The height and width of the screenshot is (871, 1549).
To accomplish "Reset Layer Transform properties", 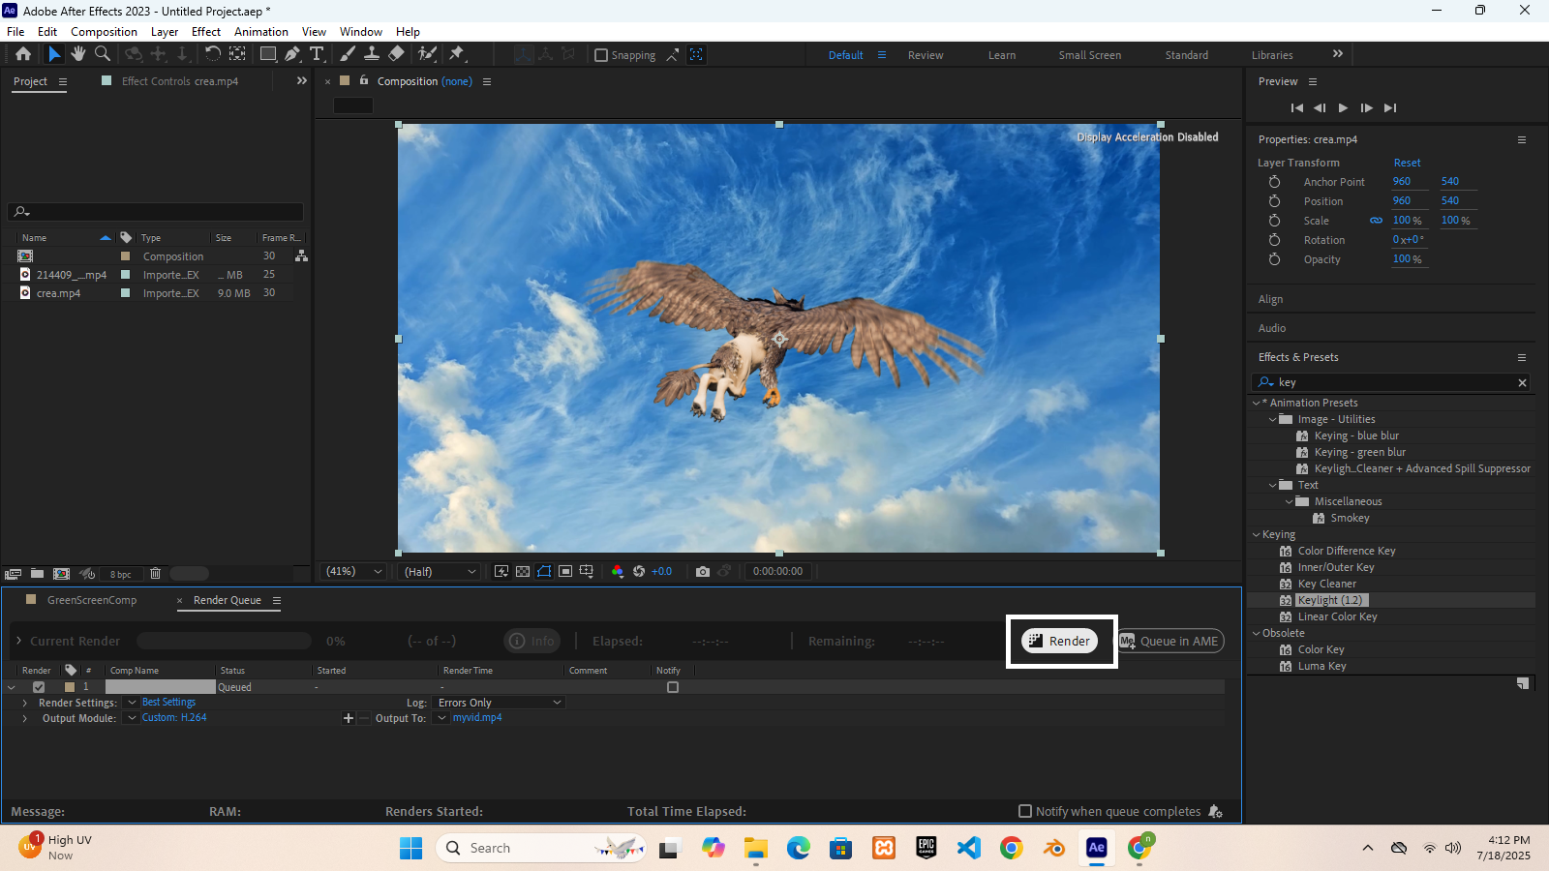I will (1407, 163).
